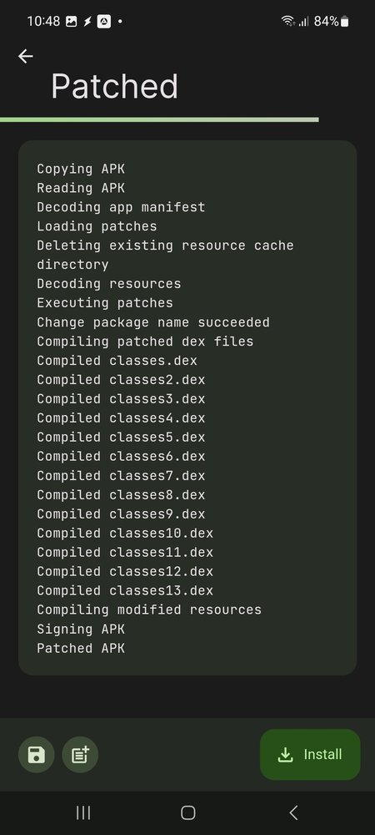
Task: Install the patched APK
Action: (x=310, y=755)
